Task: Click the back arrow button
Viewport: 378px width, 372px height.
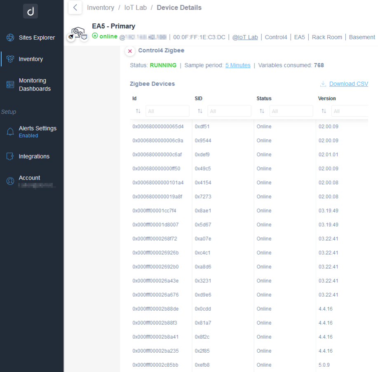Action: pyautogui.click(x=75, y=7)
